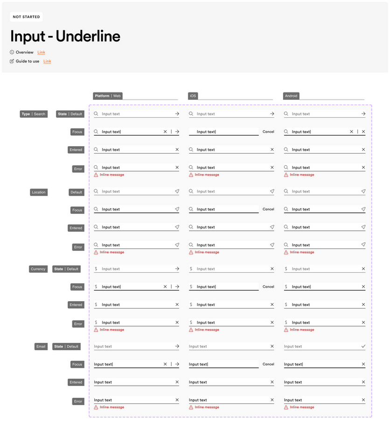Click the NOT STARTED status badge
The height and width of the screenshot is (437, 390).
click(x=26, y=17)
